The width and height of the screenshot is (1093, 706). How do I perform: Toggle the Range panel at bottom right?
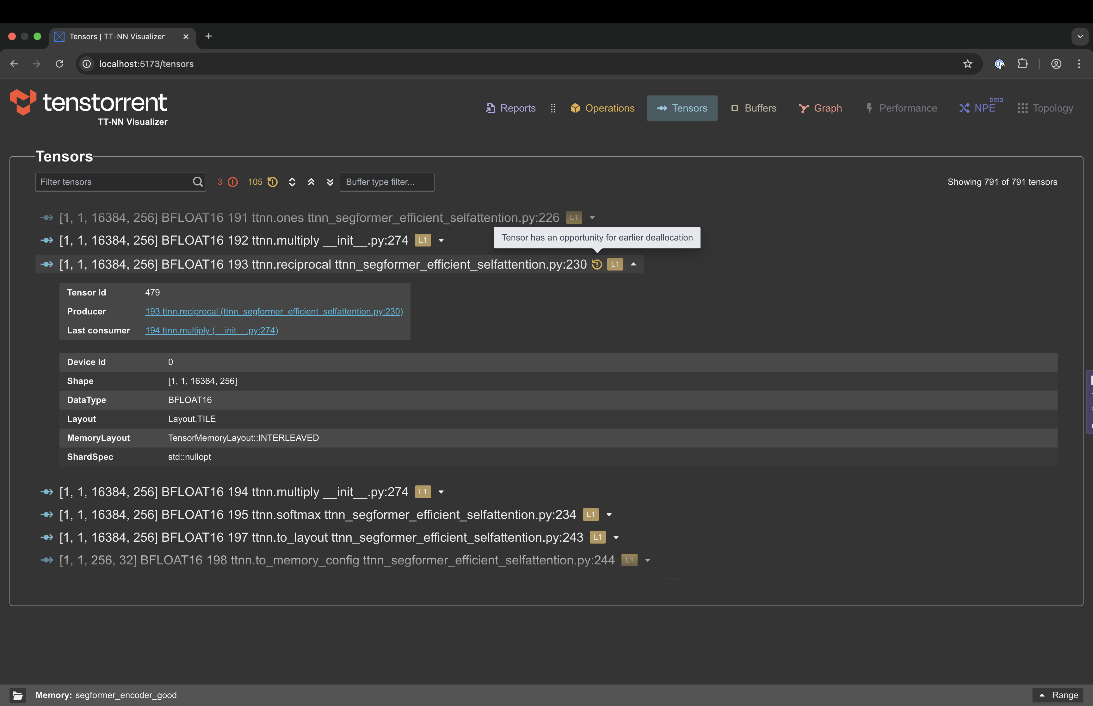click(x=1058, y=695)
